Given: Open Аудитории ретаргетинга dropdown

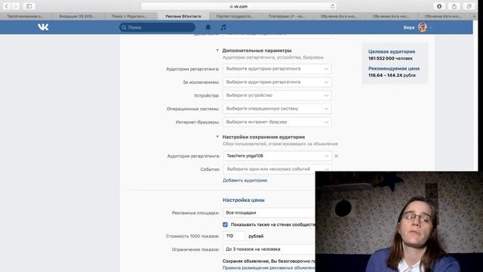Looking at the screenshot, I should 277,69.
